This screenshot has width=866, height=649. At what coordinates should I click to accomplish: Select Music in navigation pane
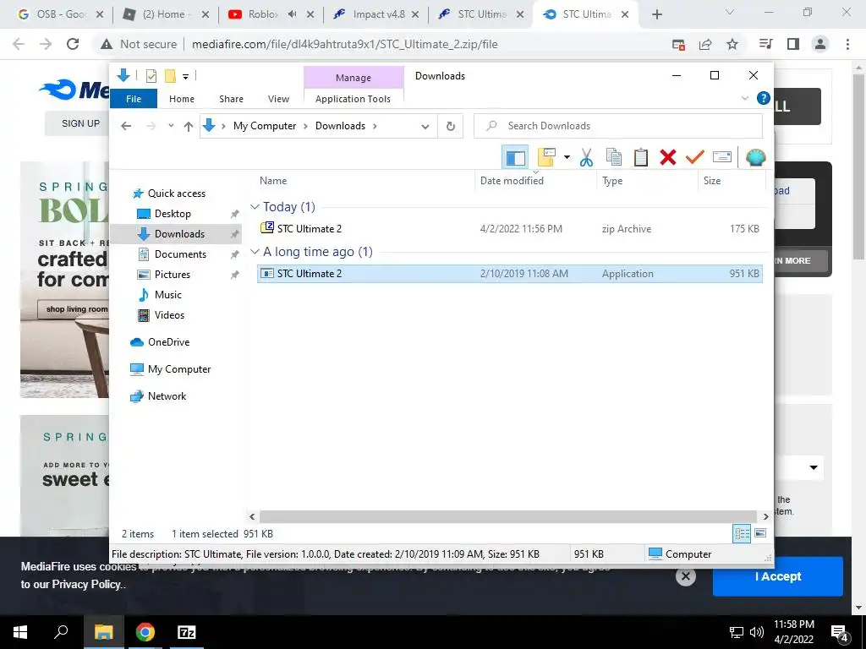click(x=168, y=295)
